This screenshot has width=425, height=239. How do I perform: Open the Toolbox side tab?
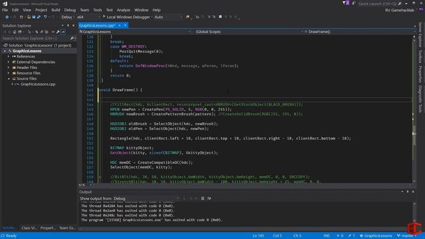click(x=420, y=56)
